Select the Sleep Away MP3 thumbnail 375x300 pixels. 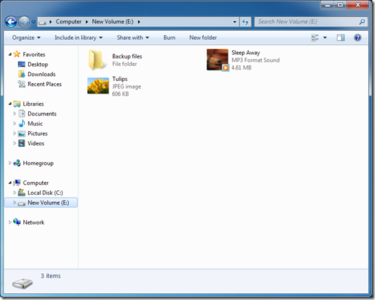pos(217,60)
